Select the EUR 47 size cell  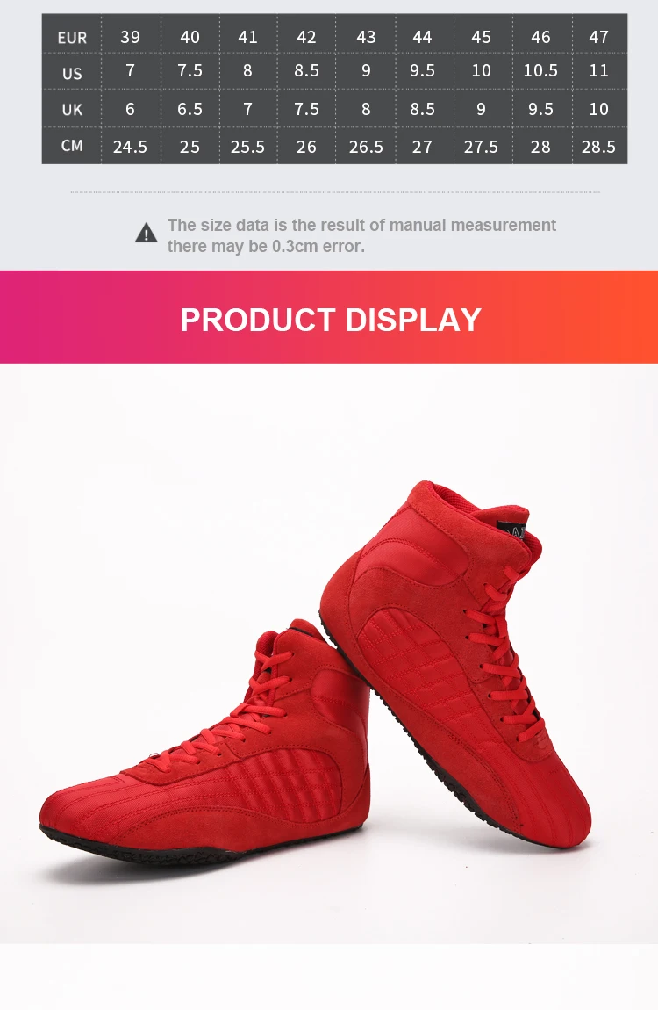[599, 36]
